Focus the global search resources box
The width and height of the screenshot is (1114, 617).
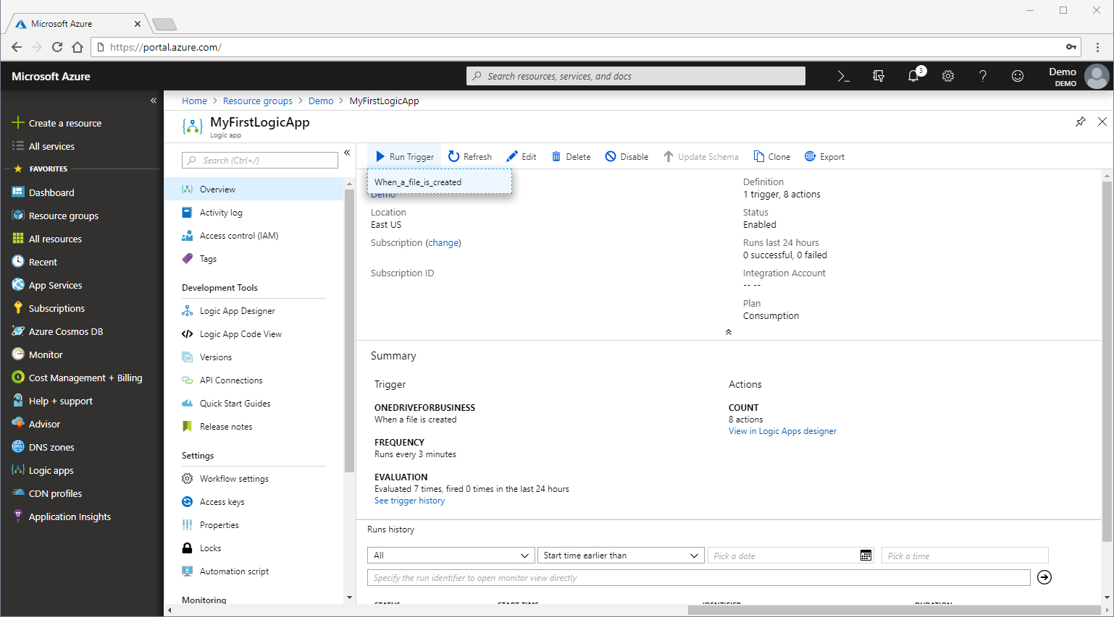[636, 76]
